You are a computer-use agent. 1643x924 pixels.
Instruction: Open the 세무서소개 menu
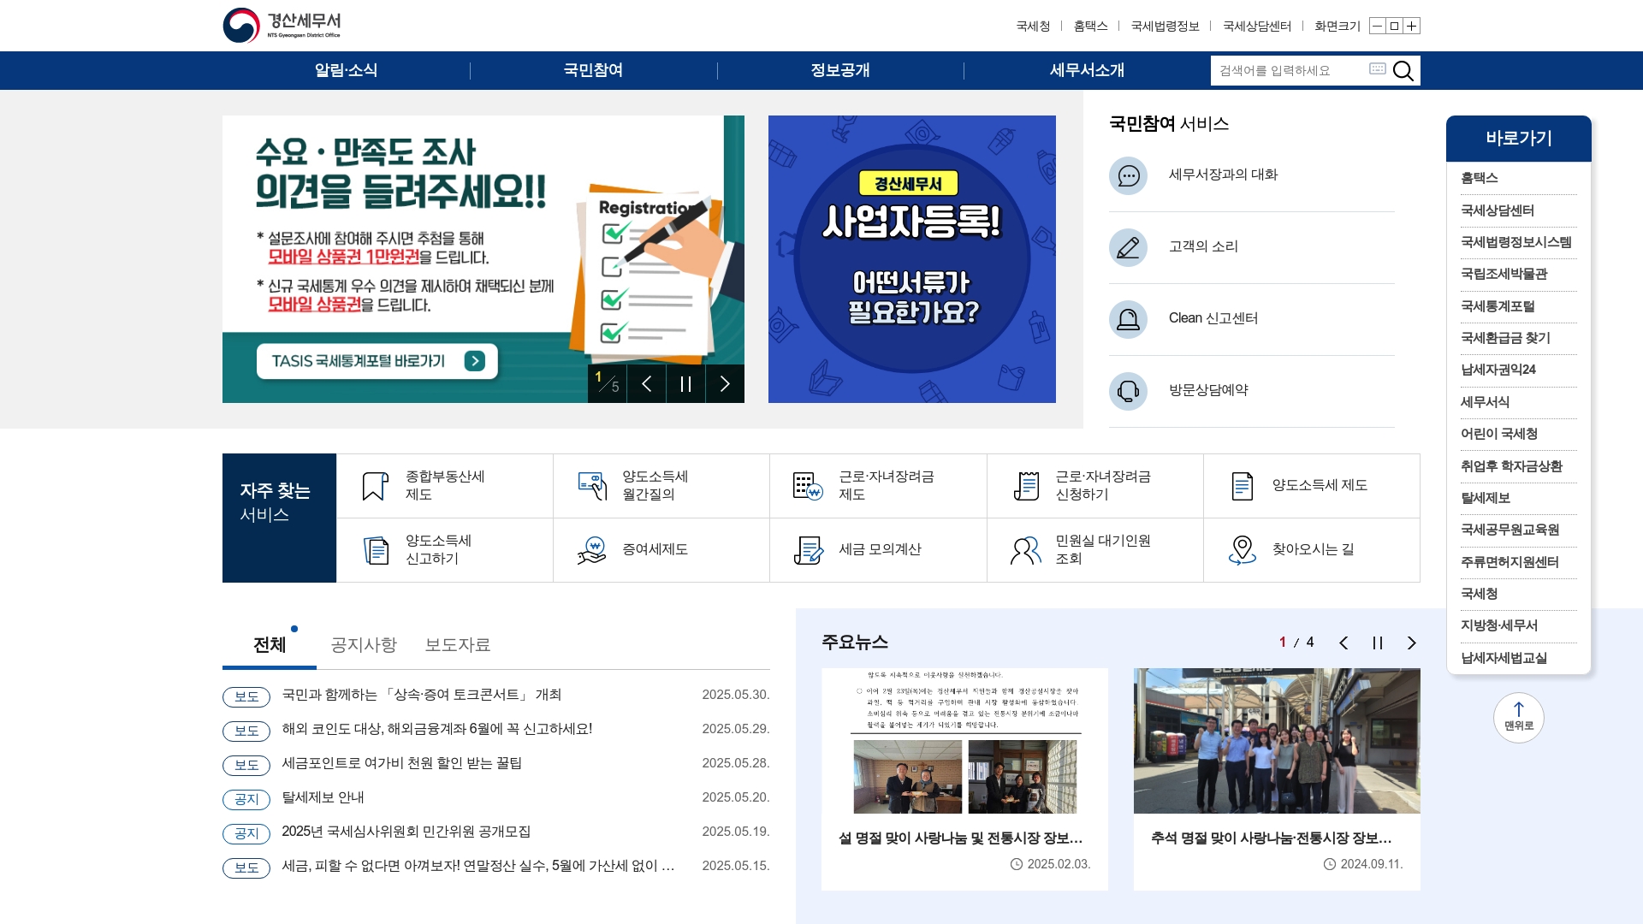[x=1087, y=70]
